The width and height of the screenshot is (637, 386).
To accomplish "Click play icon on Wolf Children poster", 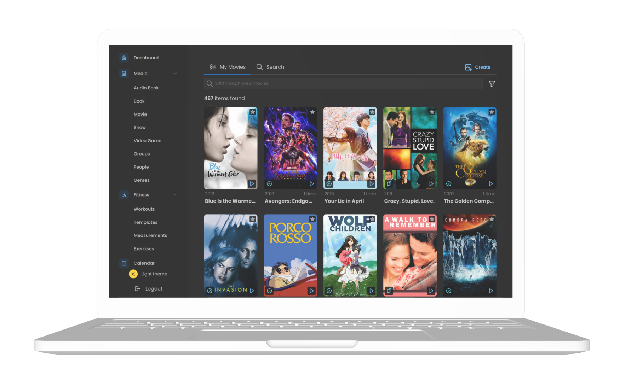I will [372, 291].
